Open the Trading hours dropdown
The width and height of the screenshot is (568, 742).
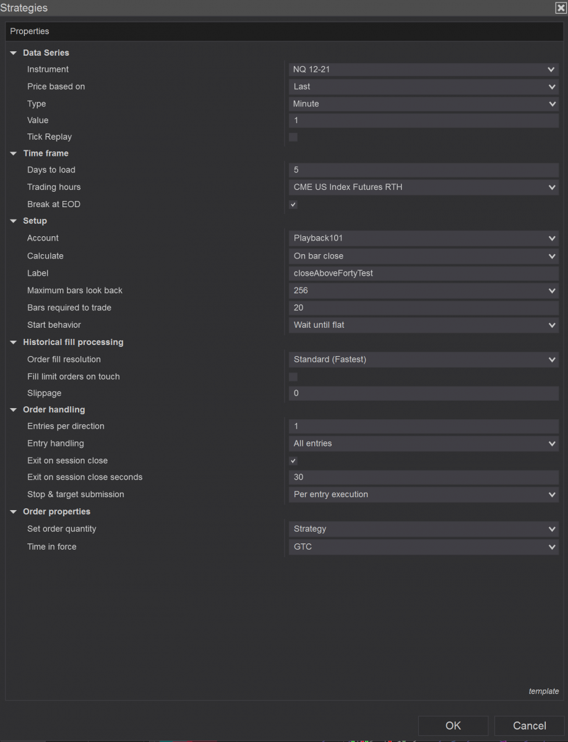coord(423,187)
